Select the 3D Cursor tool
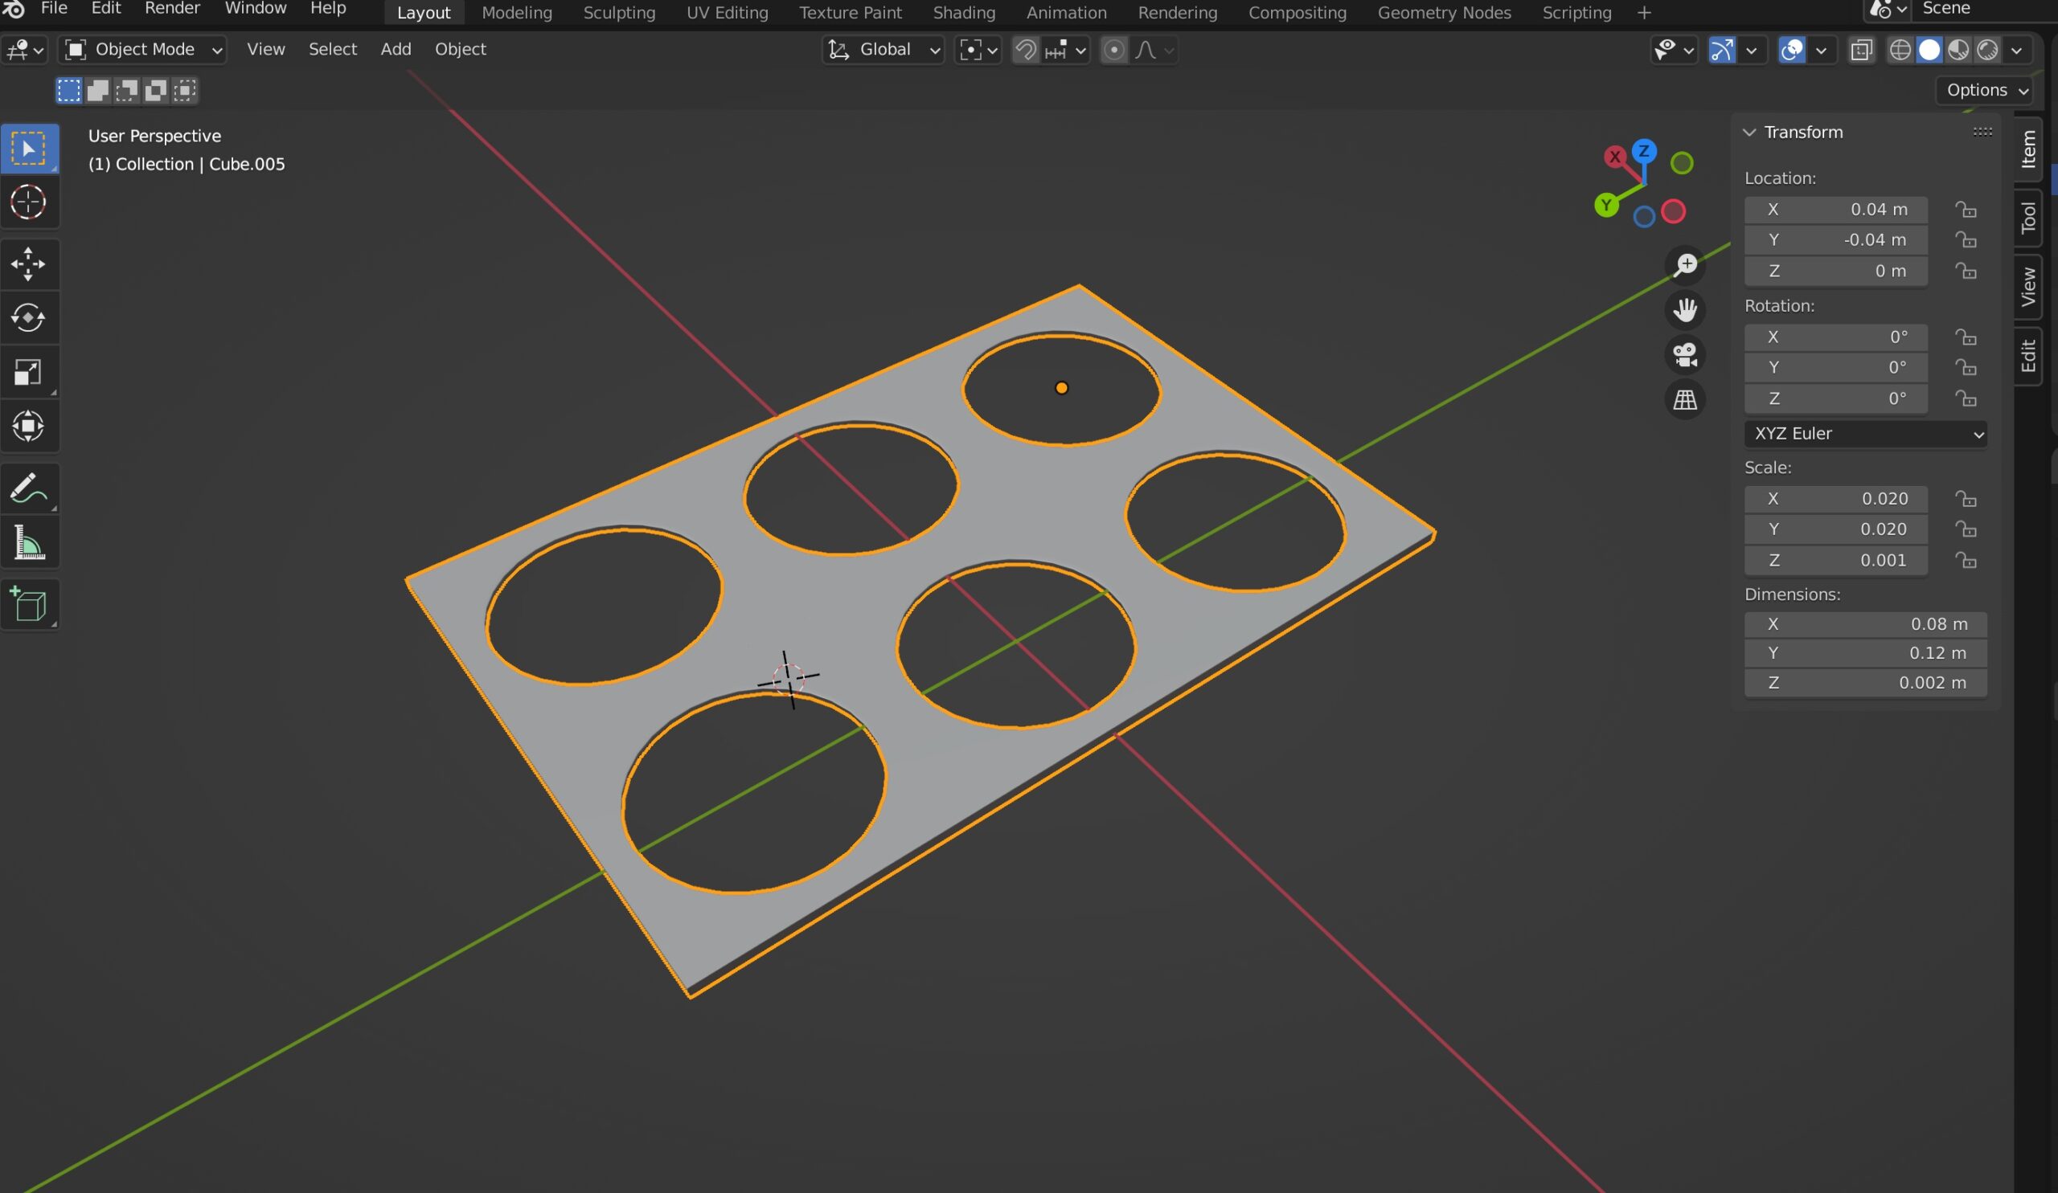Image resolution: width=2058 pixels, height=1193 pixels. pyautogui.click(x=30, y=202)
